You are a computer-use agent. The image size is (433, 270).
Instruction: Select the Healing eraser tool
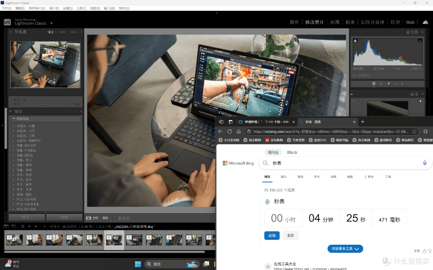point(388,84)
